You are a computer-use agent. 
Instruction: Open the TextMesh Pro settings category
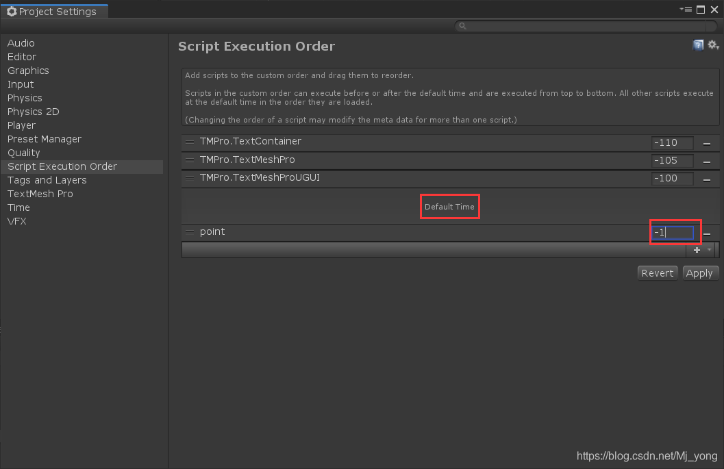pos(40,194)
